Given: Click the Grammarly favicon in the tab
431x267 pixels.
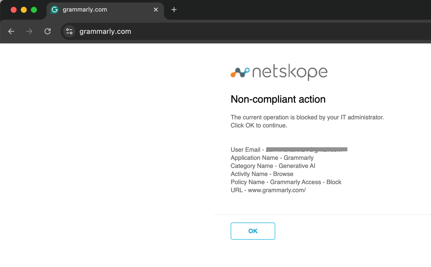Looking at the screenshot, I should click(54, 10).
